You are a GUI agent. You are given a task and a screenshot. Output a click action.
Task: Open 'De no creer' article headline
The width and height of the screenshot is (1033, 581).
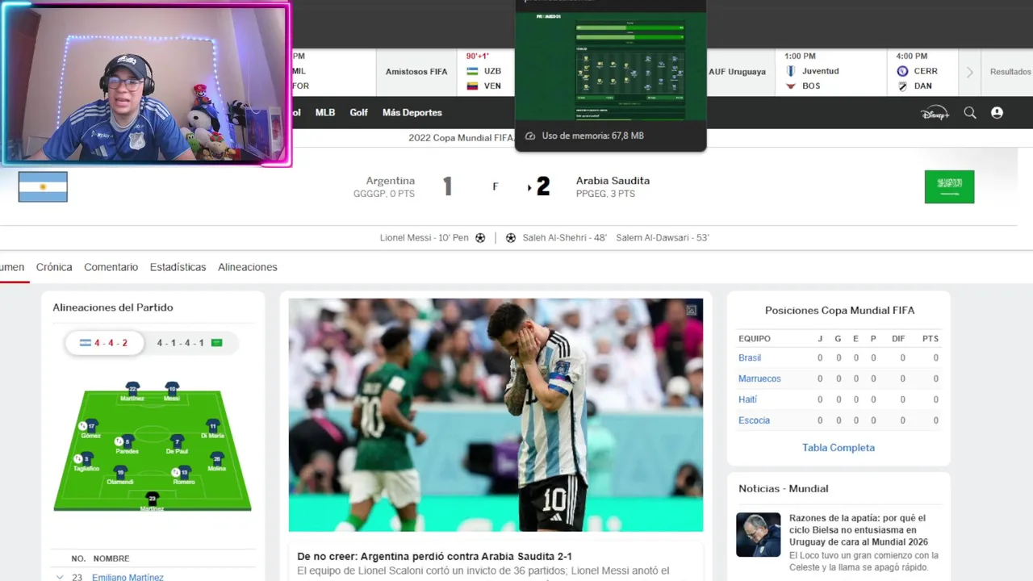(x=434, y=557)
